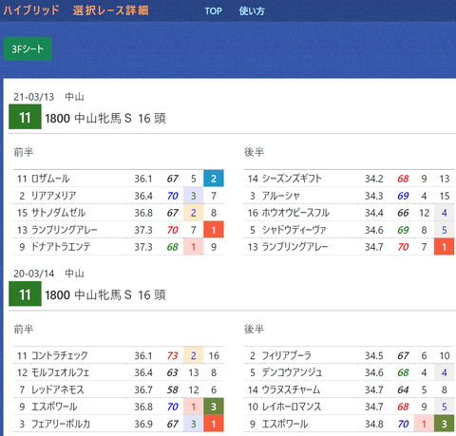Click index 73 value for コントラチェック

[x=173, y=355]
